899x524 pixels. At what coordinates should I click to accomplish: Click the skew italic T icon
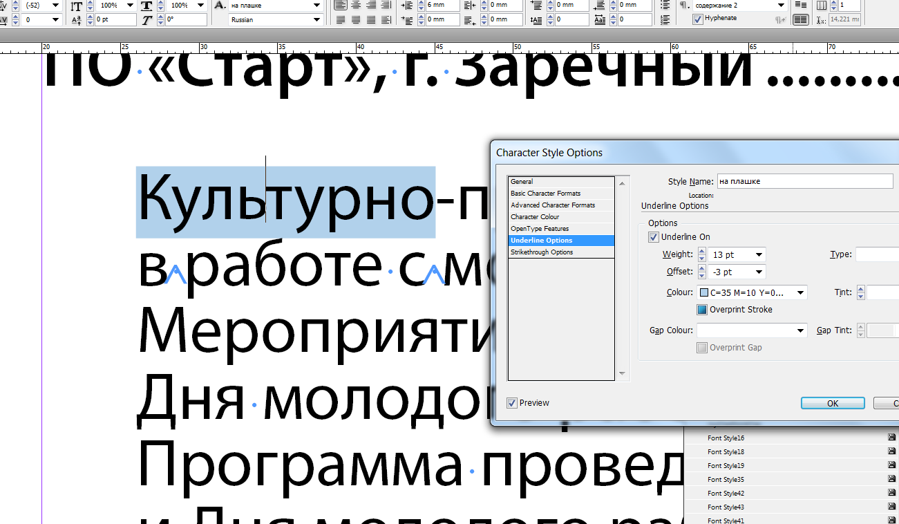point(146,20)
